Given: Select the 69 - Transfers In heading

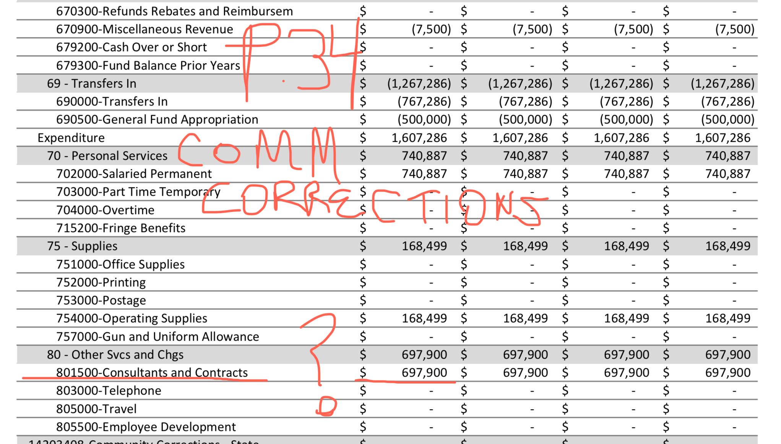Looking at the screenshot, I should pos(91,84).
